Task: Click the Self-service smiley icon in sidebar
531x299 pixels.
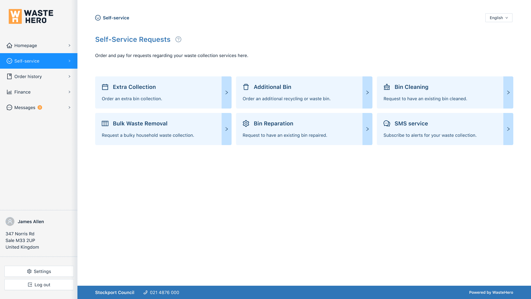Action: (x=9, y=61)
